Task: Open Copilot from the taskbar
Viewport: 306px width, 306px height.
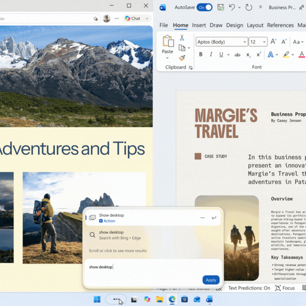Action: click(147, 299)
